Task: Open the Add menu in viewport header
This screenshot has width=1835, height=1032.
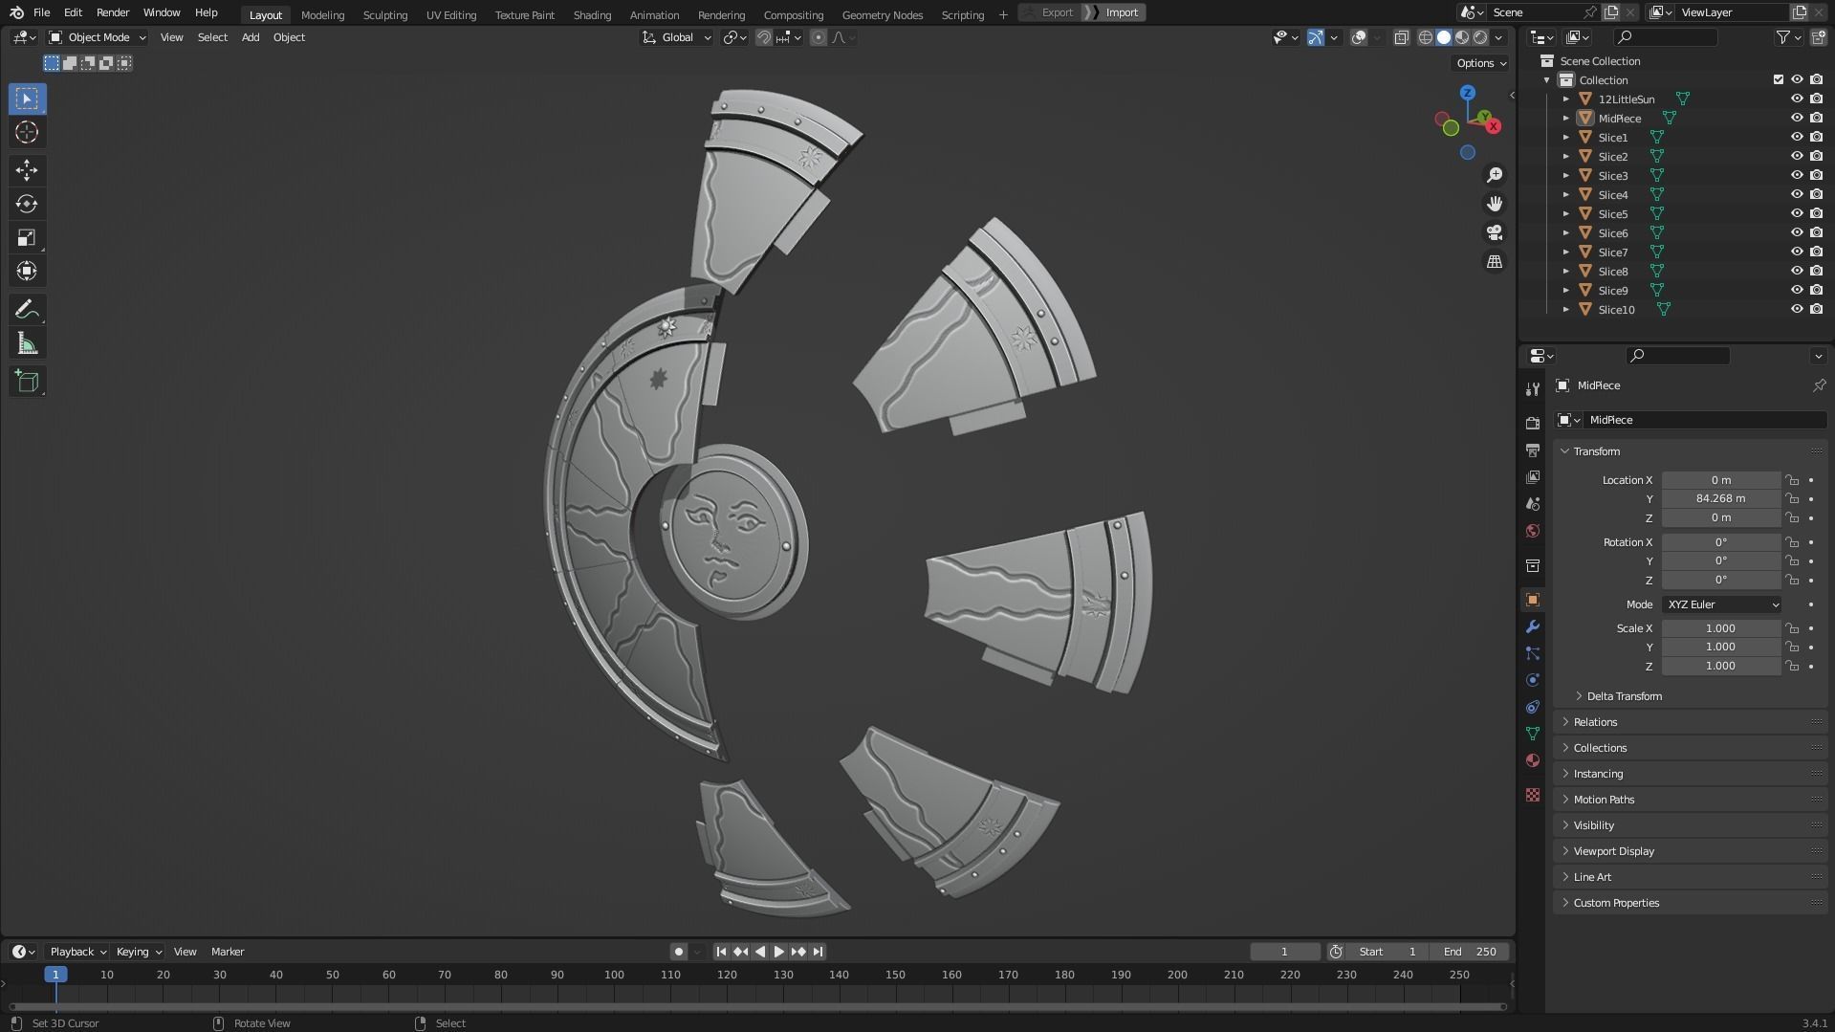Action: click(x=251, y=37)
